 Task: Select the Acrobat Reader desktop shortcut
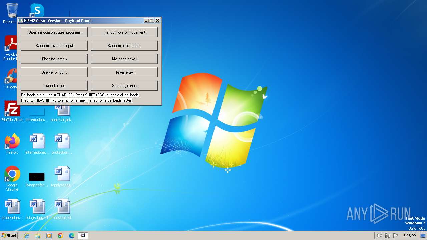pos(10,48)
